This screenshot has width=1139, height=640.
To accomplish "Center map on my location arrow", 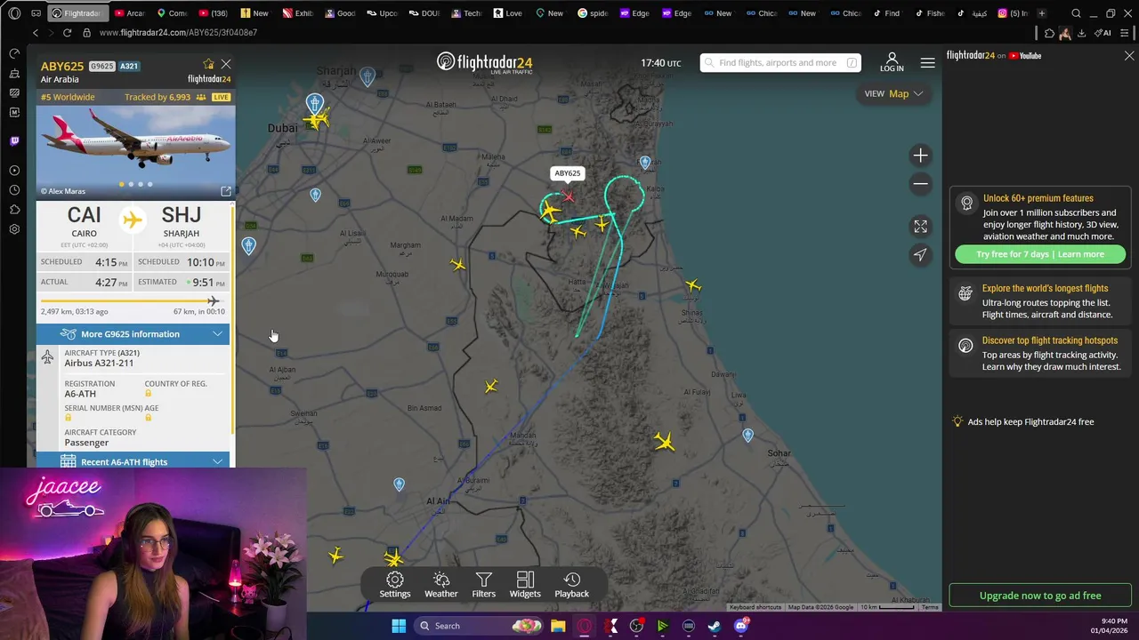I will (921, 255).
